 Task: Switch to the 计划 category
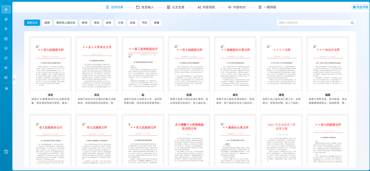coord(120,23)
